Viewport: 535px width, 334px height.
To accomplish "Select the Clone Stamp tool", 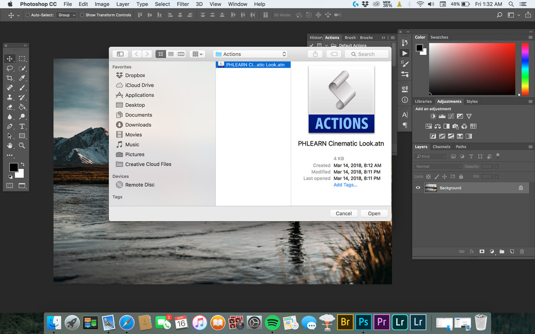I will point(10,98).
